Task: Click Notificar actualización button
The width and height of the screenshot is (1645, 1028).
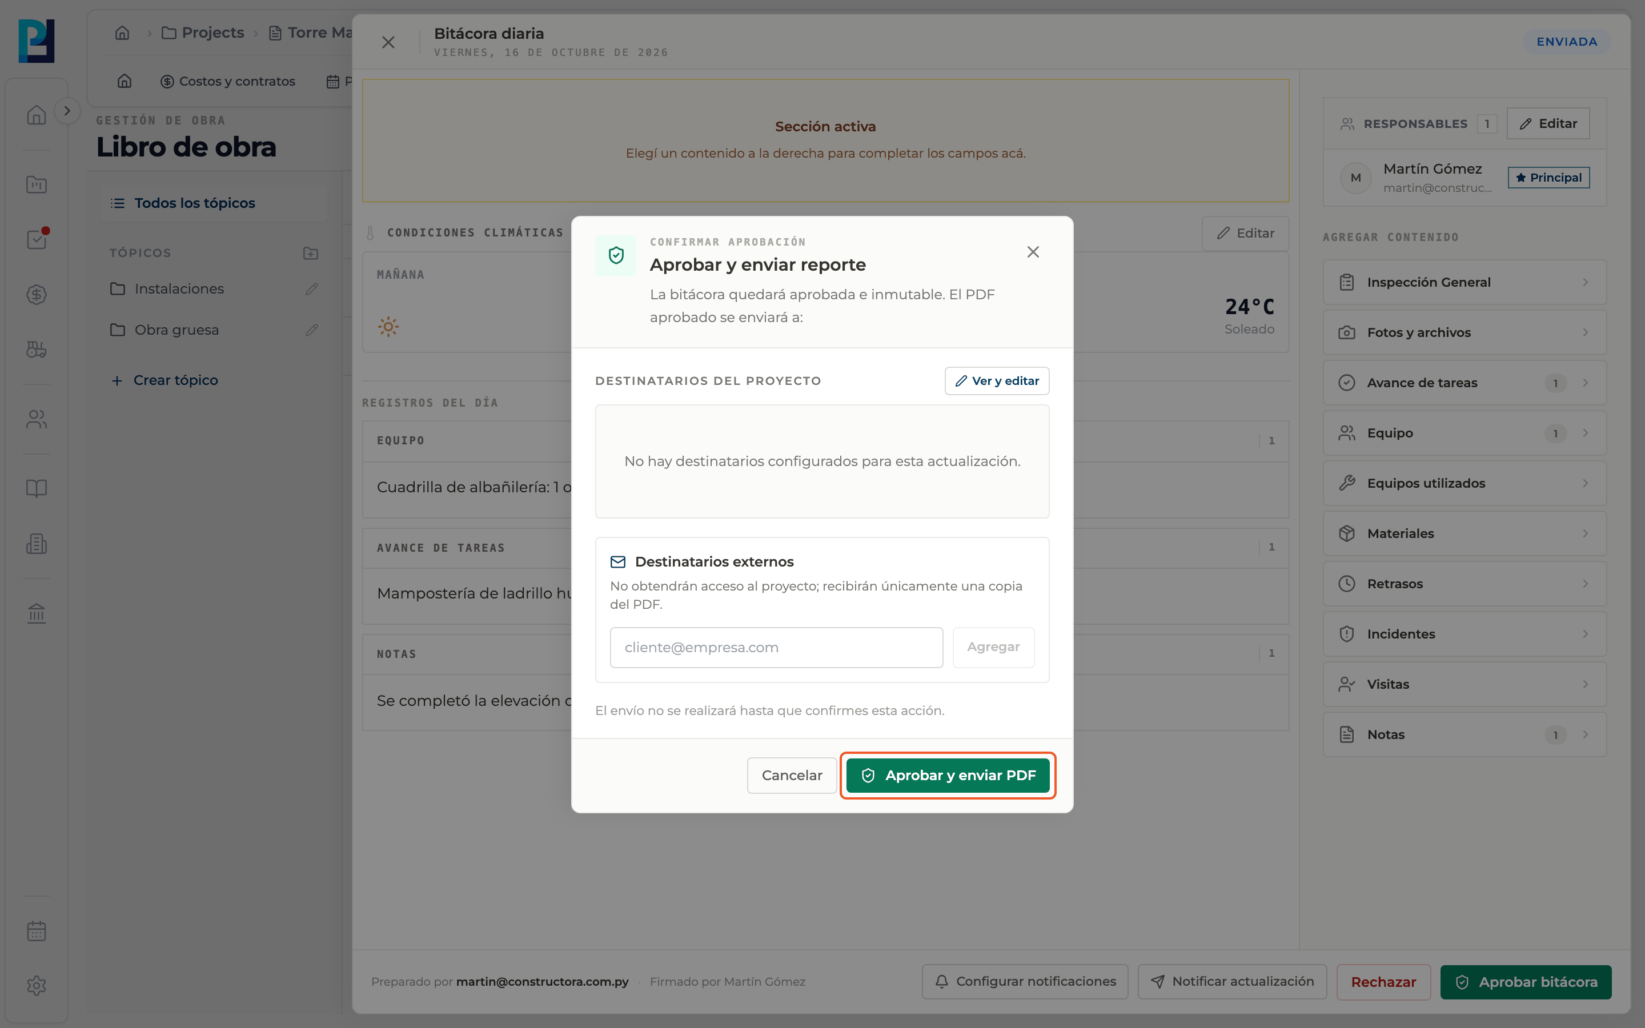Action: click(x=1231, y=982)
